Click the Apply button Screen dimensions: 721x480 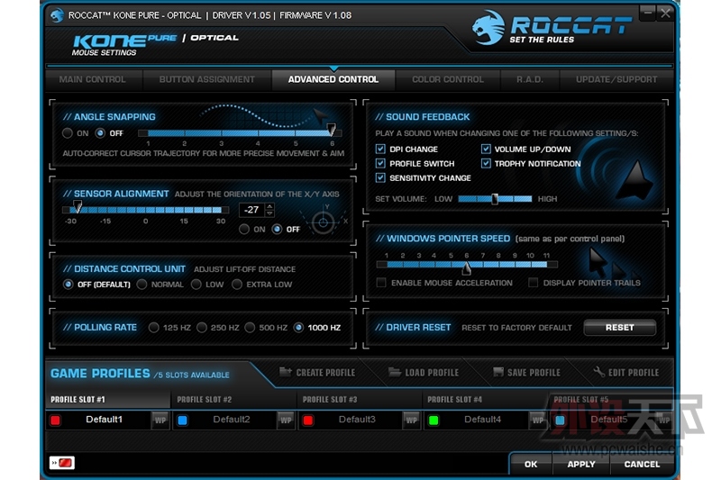(x=581, y=464)
